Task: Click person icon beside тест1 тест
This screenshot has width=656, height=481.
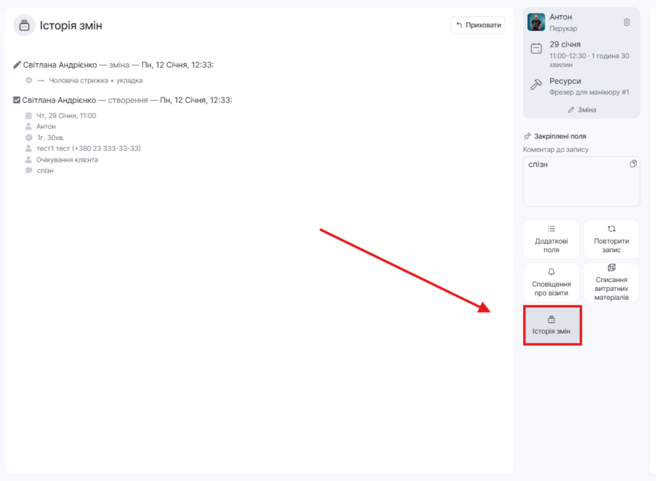Action: [28, 148]
